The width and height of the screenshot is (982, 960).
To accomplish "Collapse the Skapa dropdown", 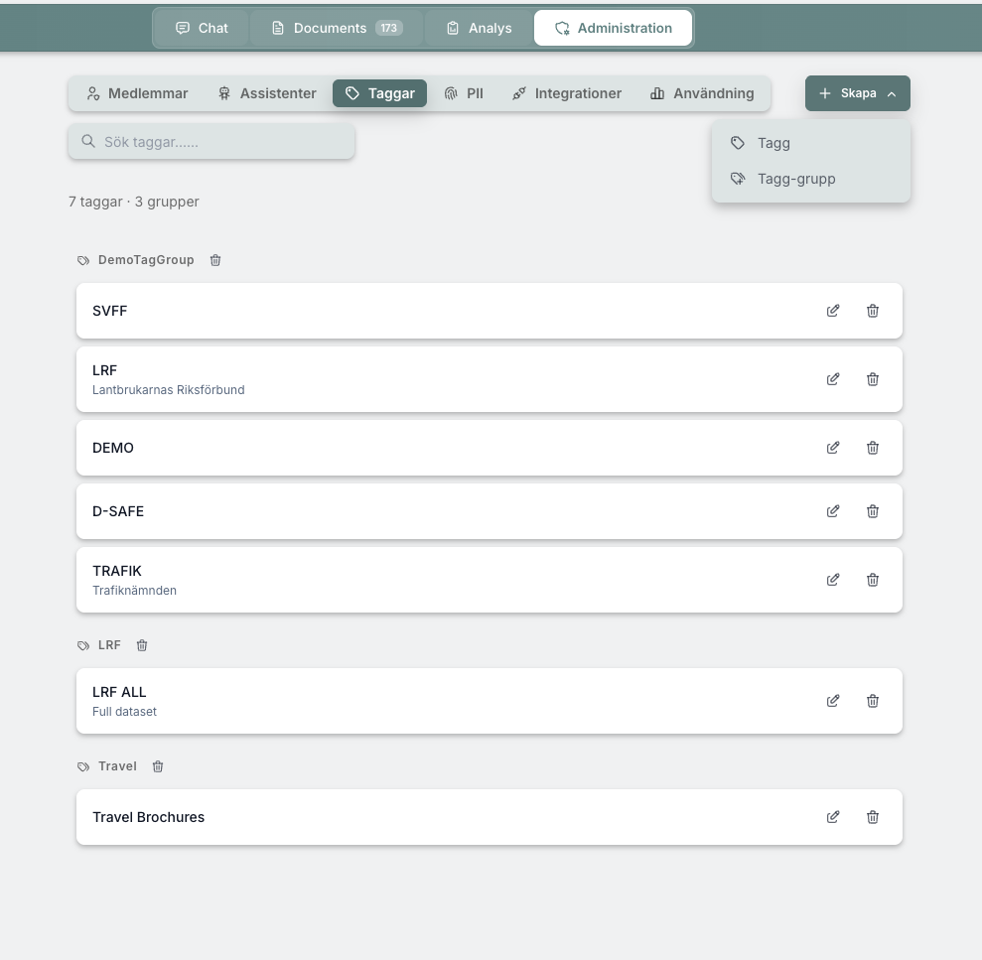I will coord(857,93).
